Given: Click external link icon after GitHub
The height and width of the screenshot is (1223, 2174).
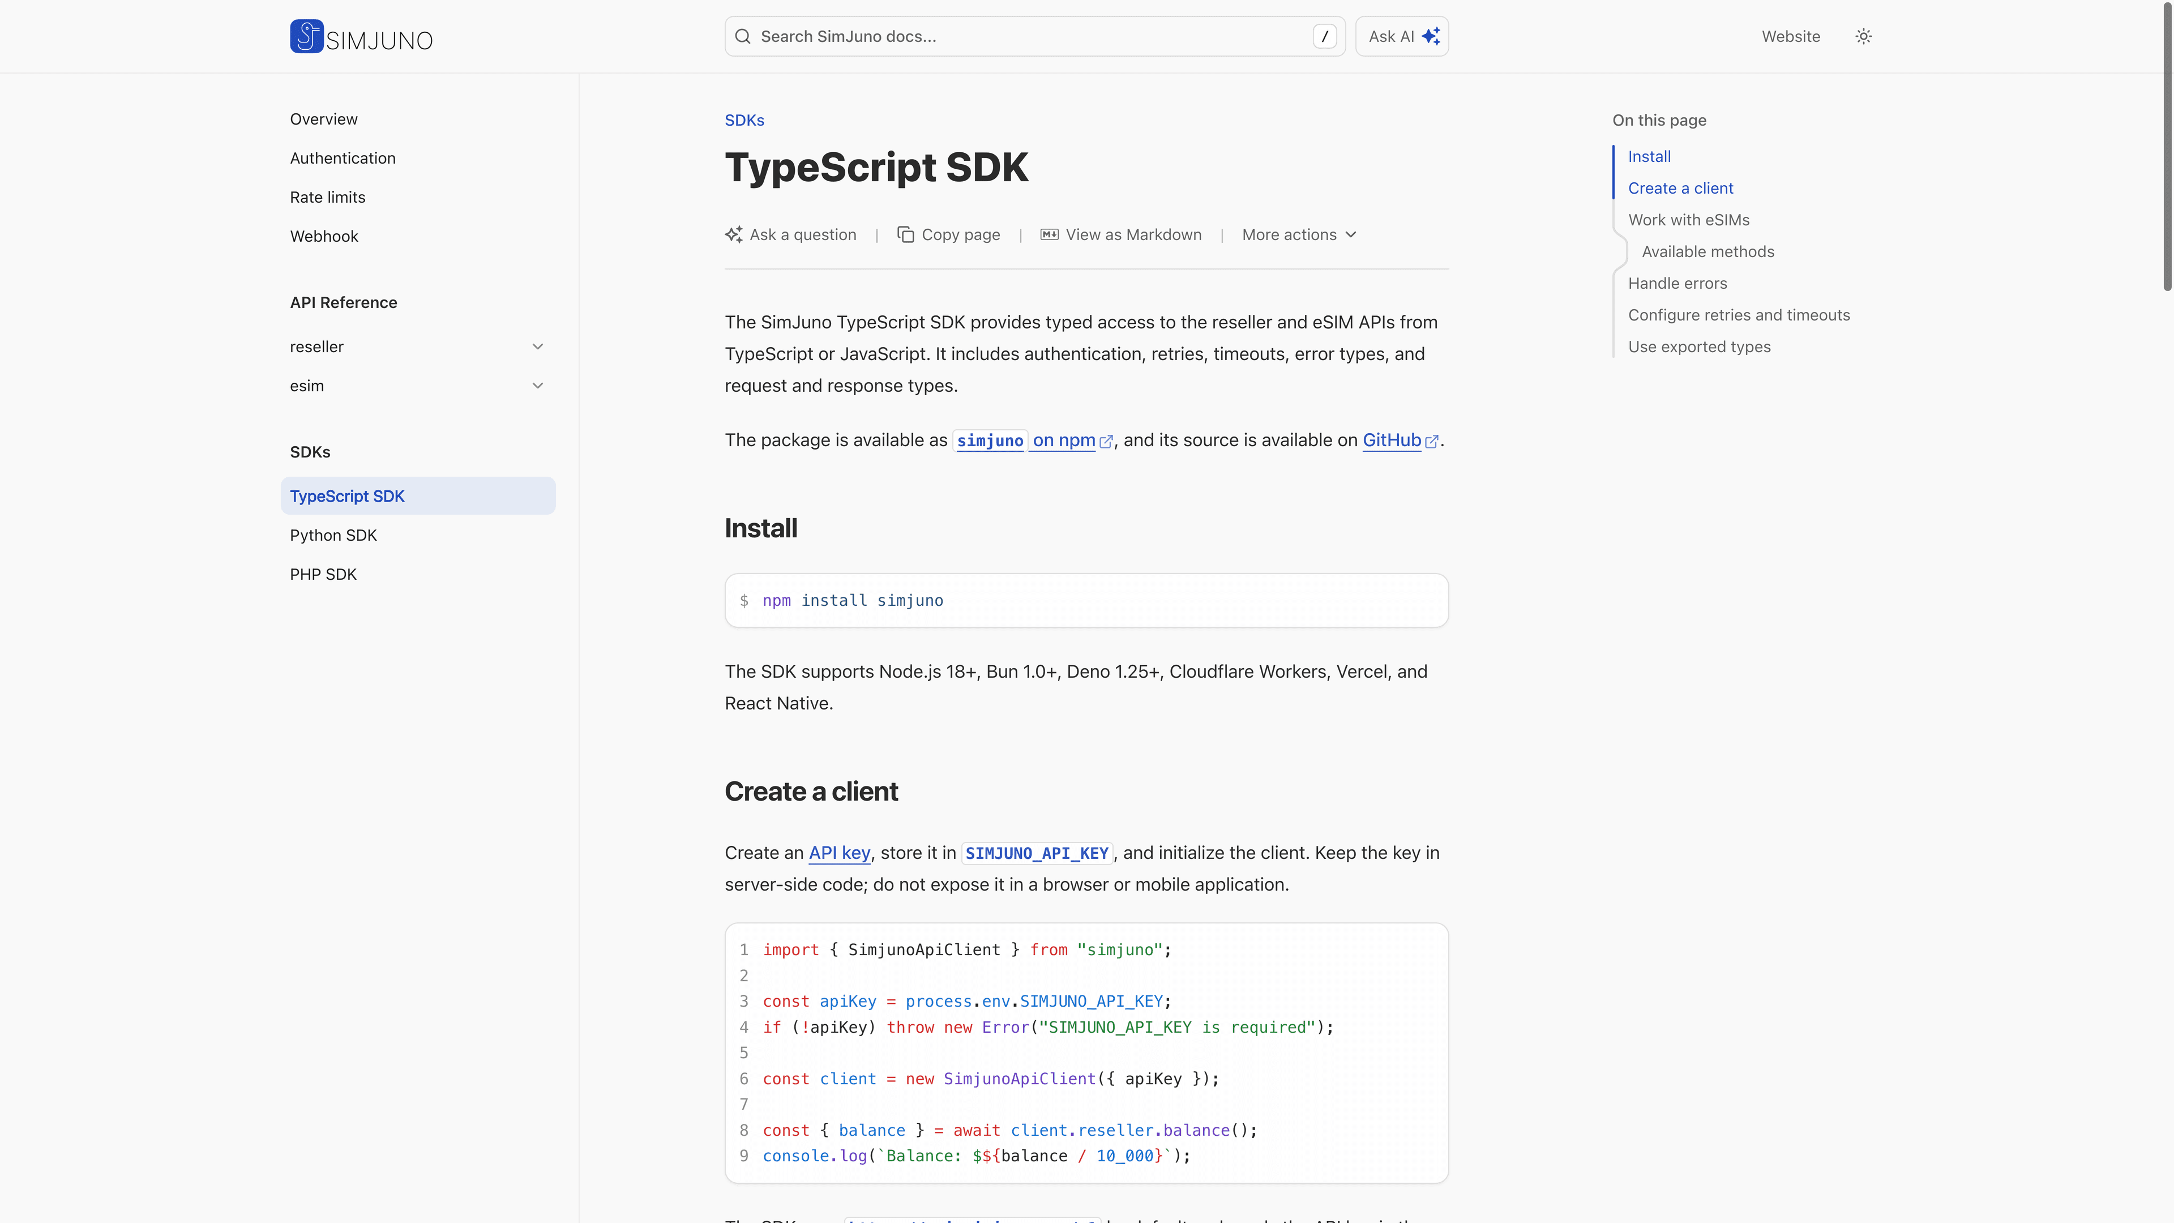Looking at the screenshot, I should coord(1431,442).
